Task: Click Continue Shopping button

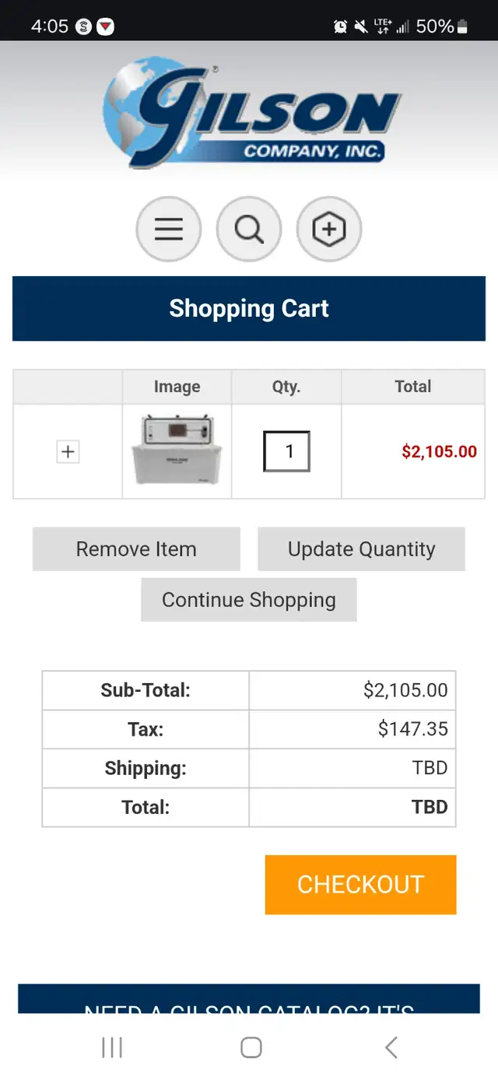Action: pos(249,600)
